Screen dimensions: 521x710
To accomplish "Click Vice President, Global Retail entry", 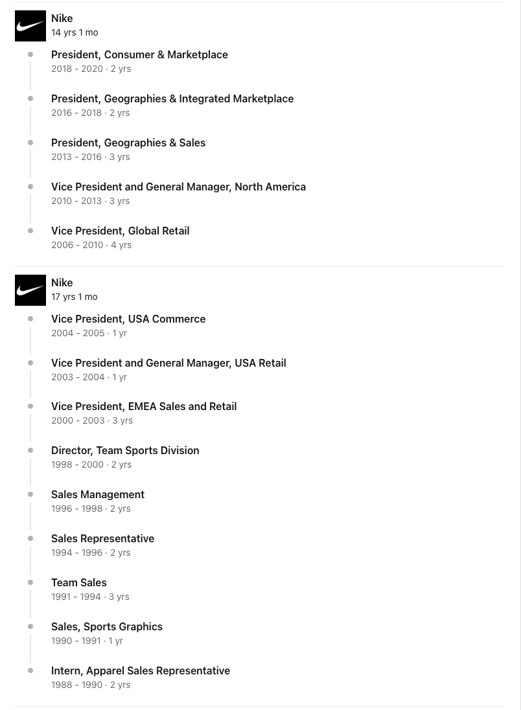I will point(120,231).
